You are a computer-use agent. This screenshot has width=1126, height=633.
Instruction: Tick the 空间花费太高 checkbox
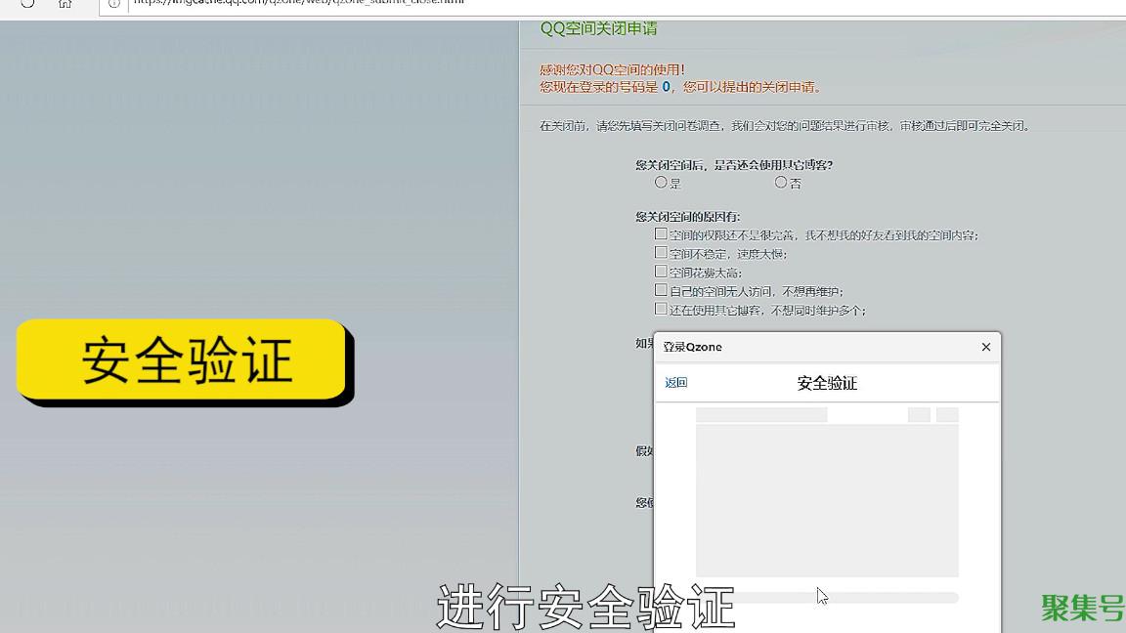pos(662,272)
